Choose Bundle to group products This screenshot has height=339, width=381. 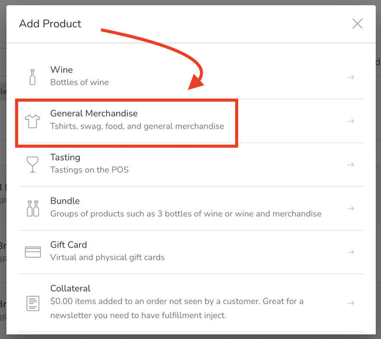(129, 208)
